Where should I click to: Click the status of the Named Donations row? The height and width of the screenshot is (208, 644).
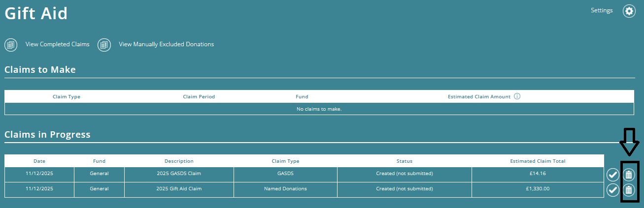405,189
